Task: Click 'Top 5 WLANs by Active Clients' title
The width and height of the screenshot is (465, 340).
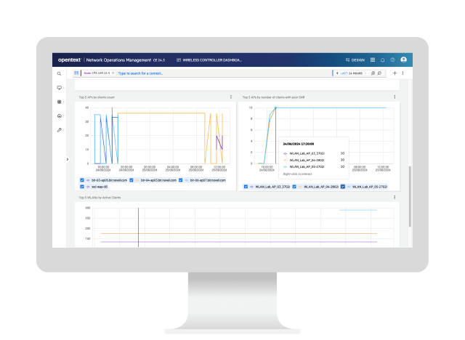Action: [x=100, y=198]
